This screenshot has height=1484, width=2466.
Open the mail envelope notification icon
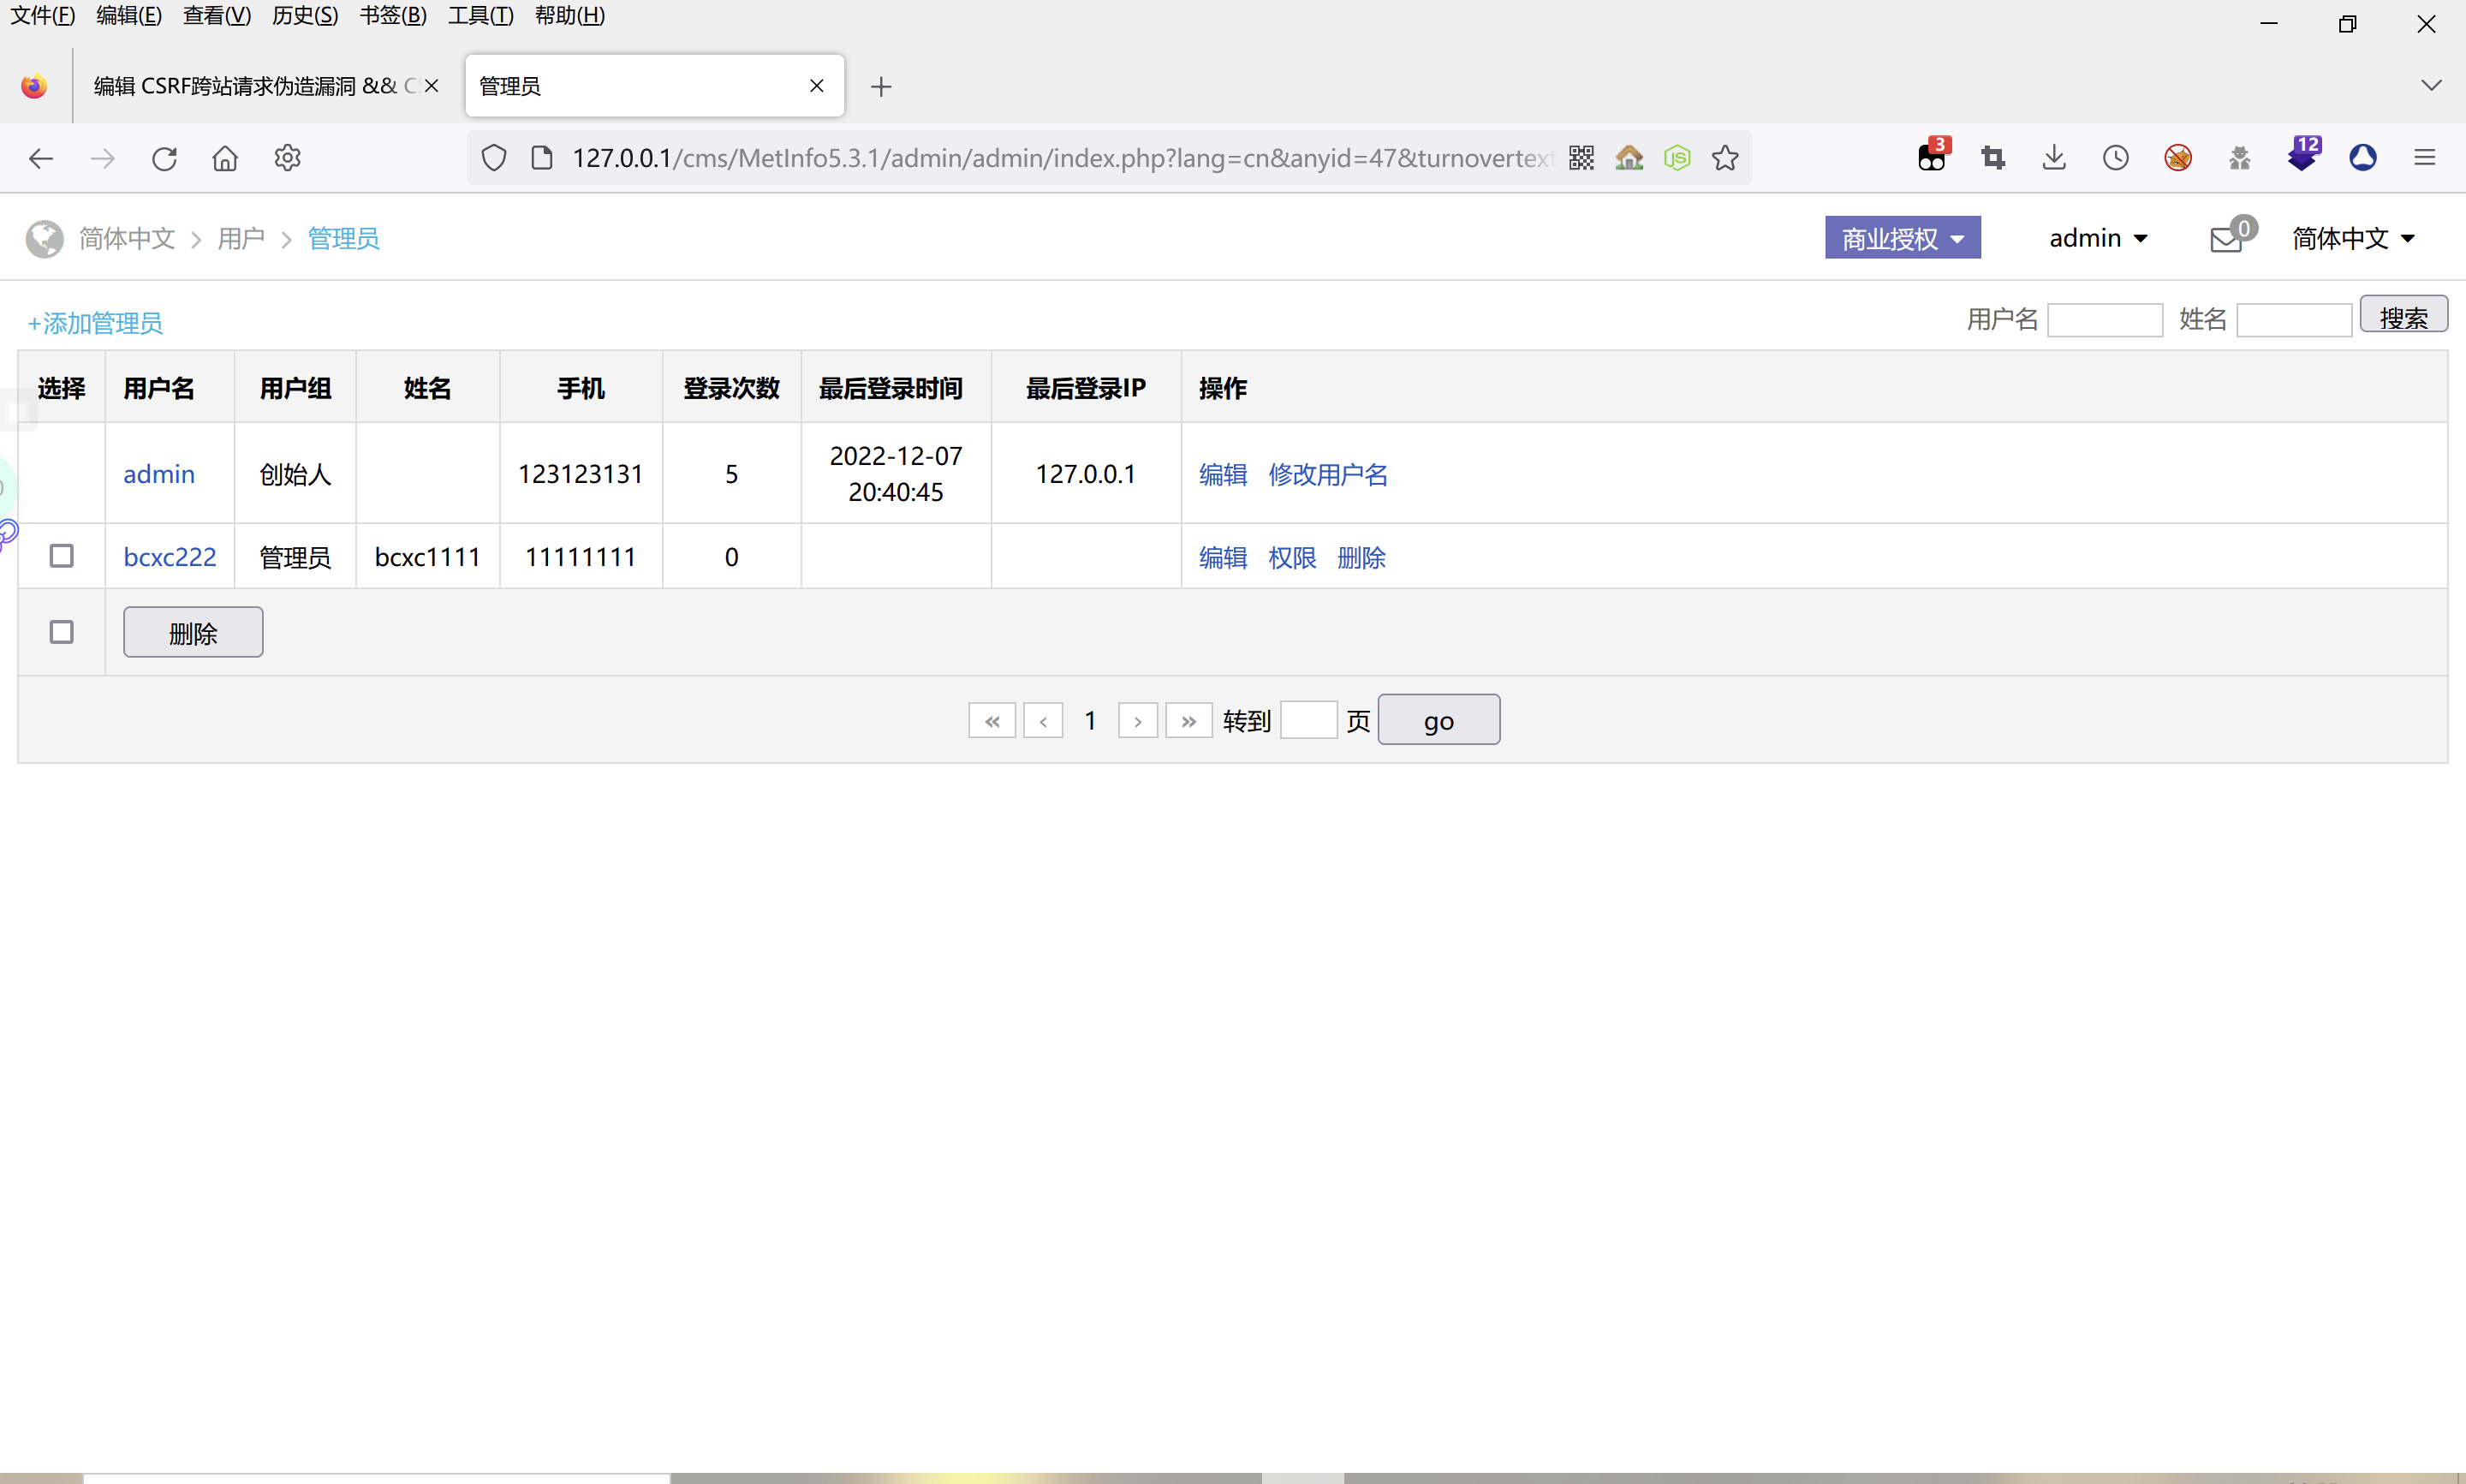(x=2225, y=240)
